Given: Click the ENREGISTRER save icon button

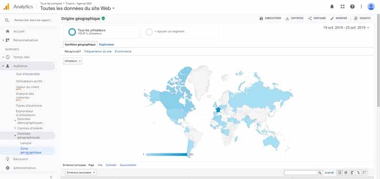Looking at the screenshot, I should pos(270,18).
